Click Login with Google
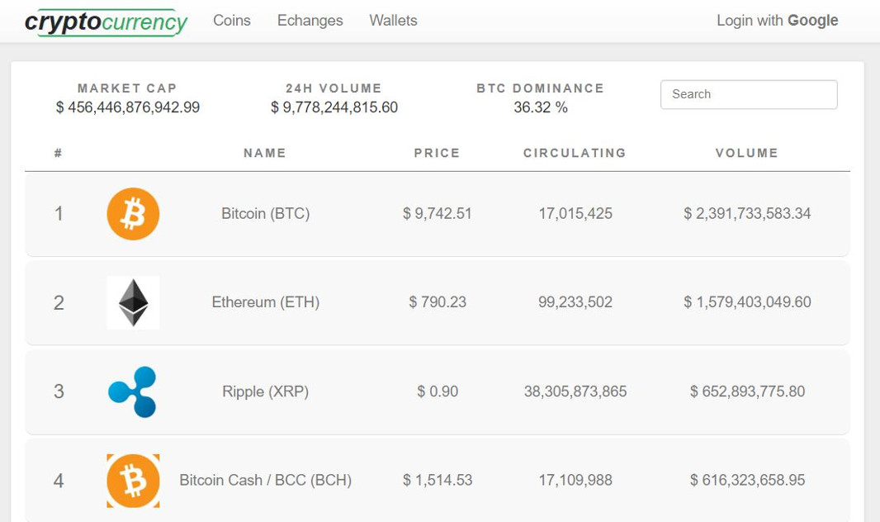880x522 pixels. point(778,21)
